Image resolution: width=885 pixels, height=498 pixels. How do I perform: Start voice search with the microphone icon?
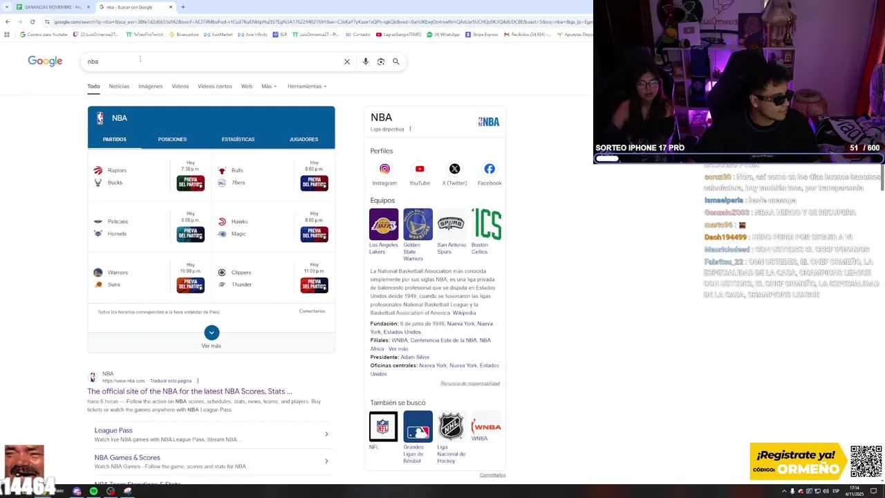(366, 62)
